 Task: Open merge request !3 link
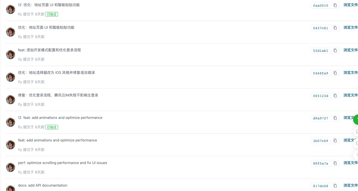[x=20, y=5]
